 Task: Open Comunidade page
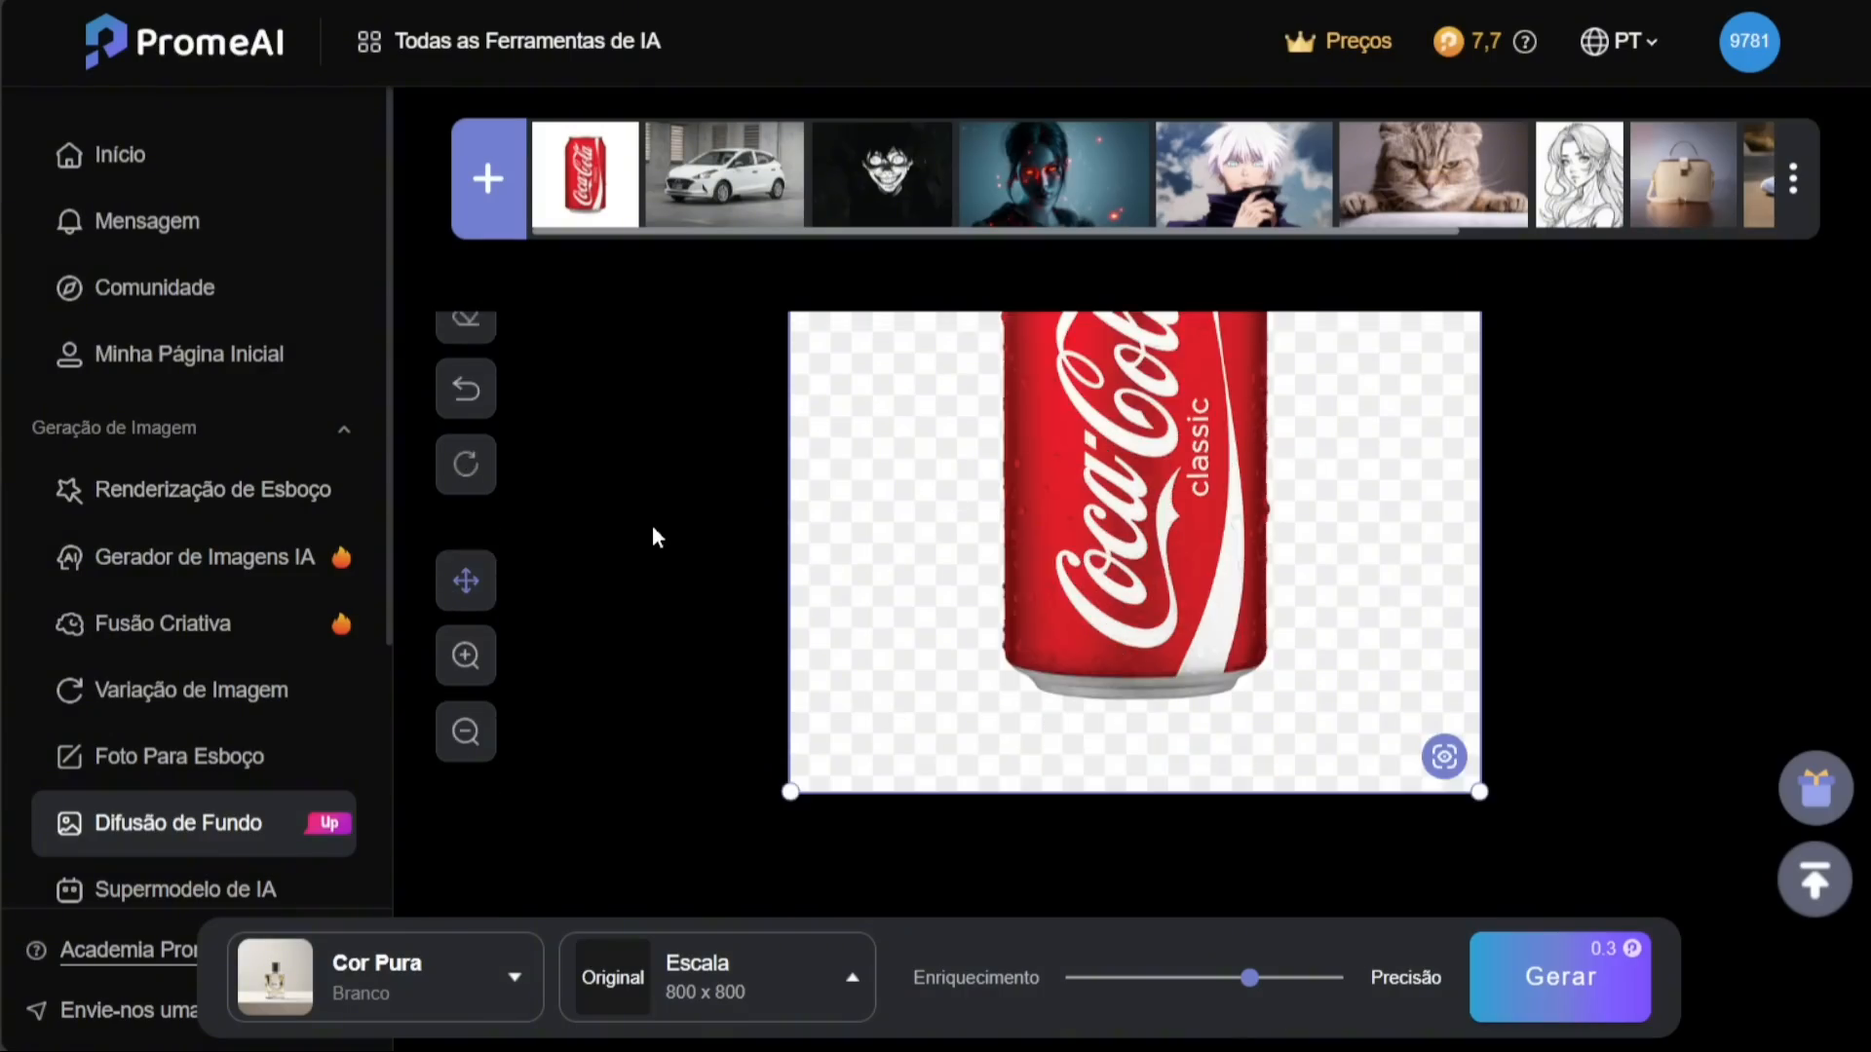tap(135, 287)
